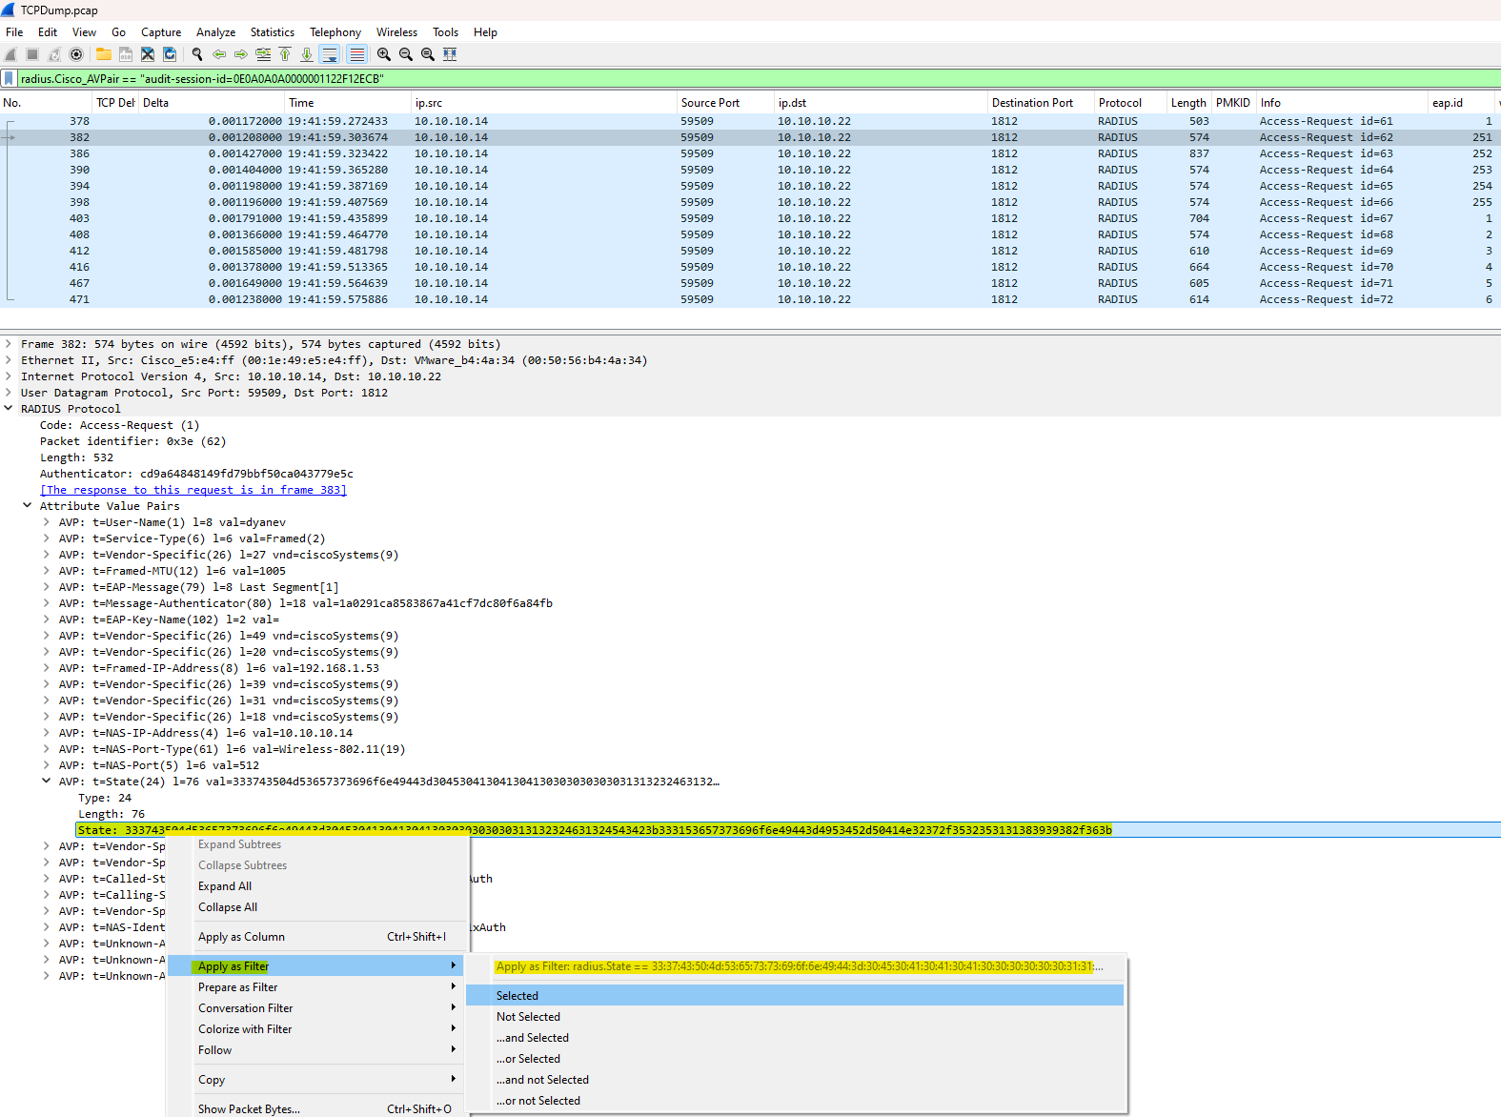Click the open capture file folder icon
The height and width of the screenshot is (1117, 1501).
coord(103,54)
